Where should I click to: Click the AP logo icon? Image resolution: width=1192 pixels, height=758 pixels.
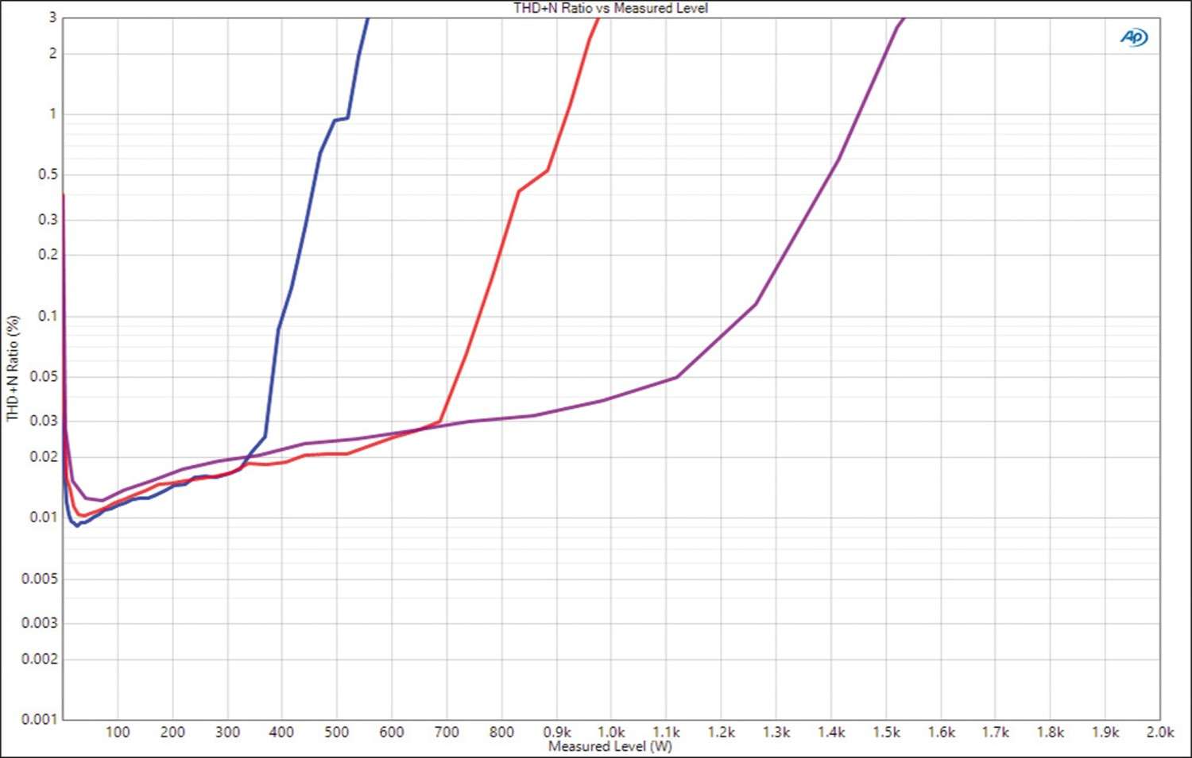pos(1134,37)
